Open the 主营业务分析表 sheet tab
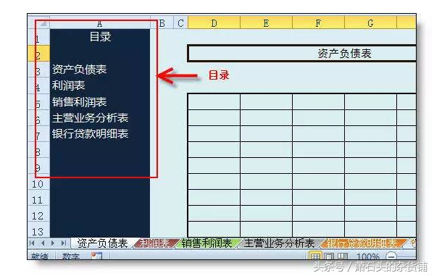434x276 pixels. tap(279, 243)
